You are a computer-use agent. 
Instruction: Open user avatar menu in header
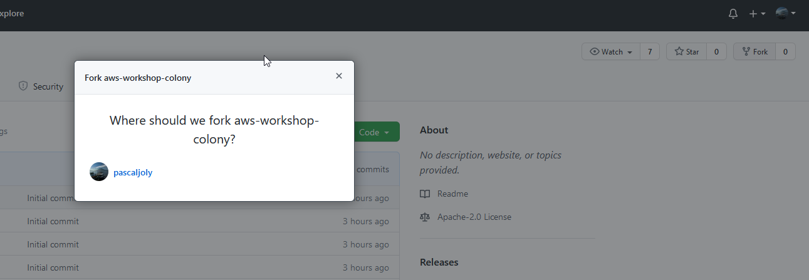[786, 13]
